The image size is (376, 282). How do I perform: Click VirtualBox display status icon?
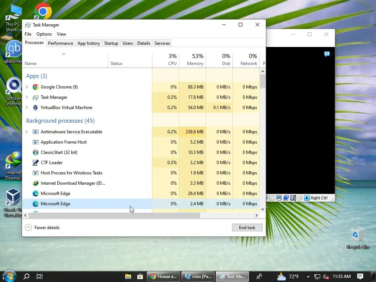click(279, 198)
